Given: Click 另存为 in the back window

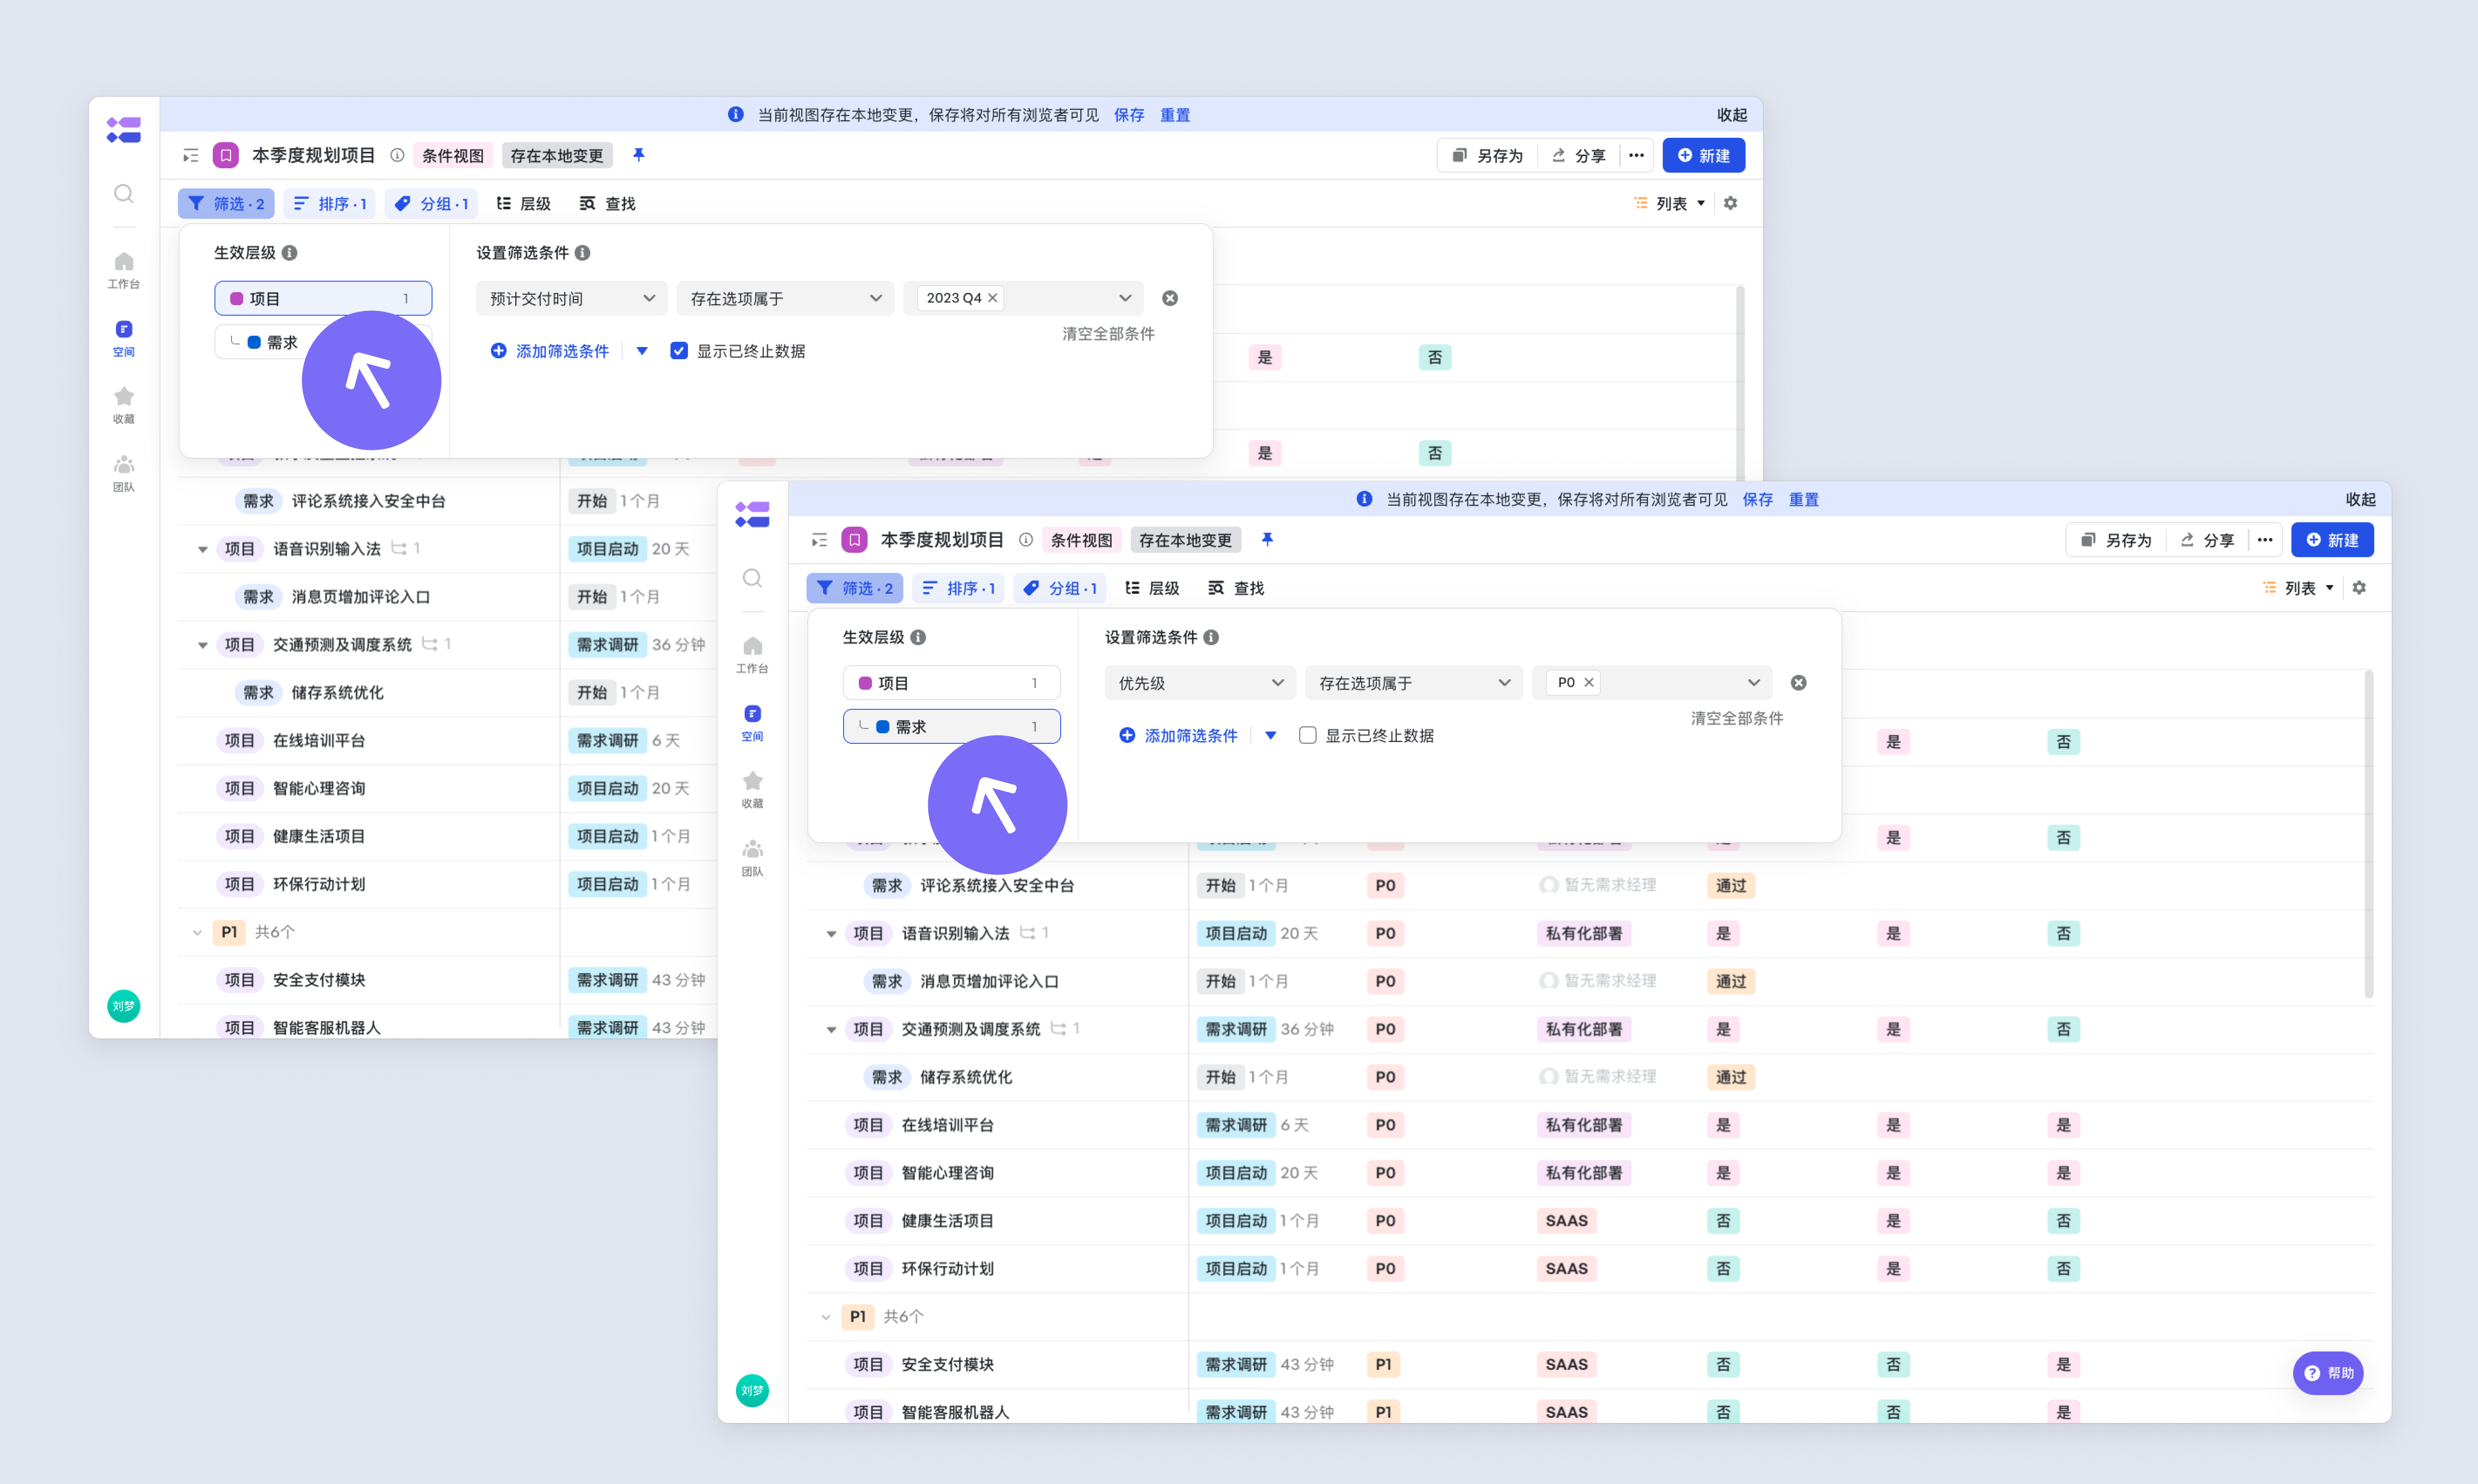Looking at the screenshot, I should click(x=1488, y=155).
